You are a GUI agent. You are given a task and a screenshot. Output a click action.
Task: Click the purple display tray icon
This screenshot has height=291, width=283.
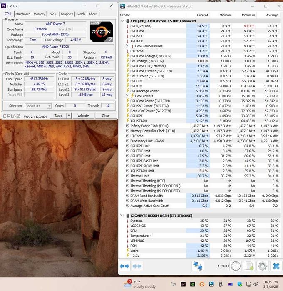[230, 284]
